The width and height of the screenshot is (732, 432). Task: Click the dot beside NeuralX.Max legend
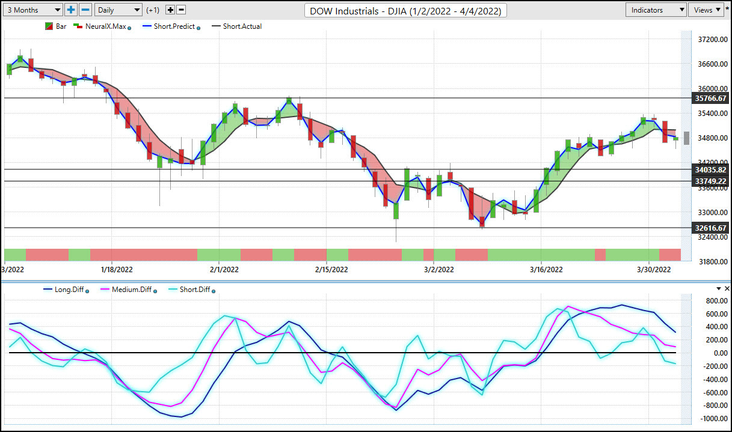click(129, 28)
